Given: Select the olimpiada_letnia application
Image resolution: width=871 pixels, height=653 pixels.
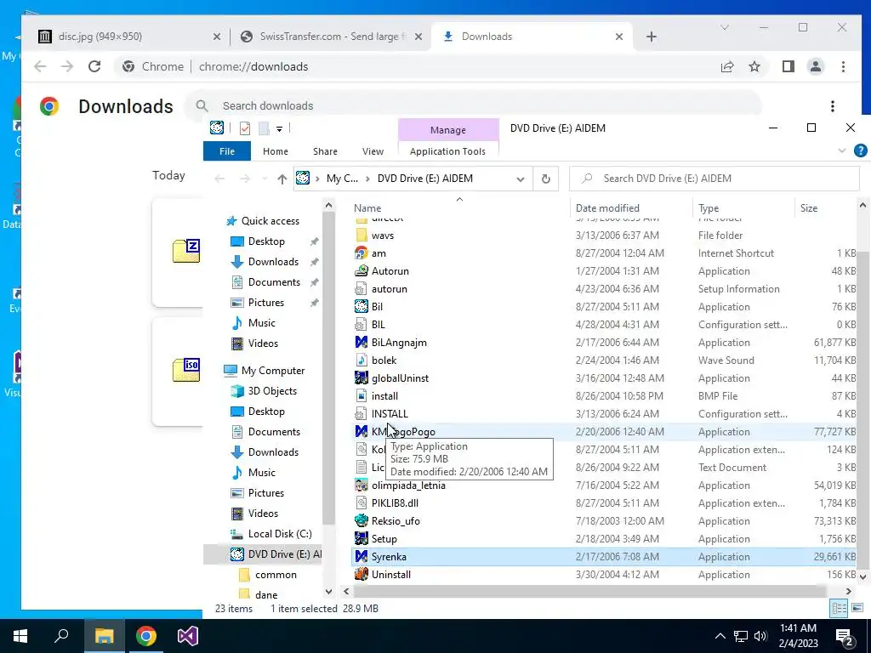Looking at the screenshot, I should pos(400,485).
